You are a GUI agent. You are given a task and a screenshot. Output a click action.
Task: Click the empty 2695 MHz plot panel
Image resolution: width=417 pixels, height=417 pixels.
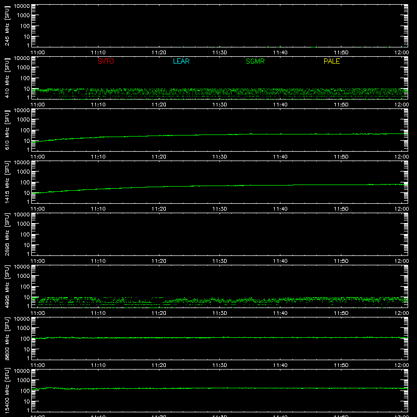(x=219, y=234)
